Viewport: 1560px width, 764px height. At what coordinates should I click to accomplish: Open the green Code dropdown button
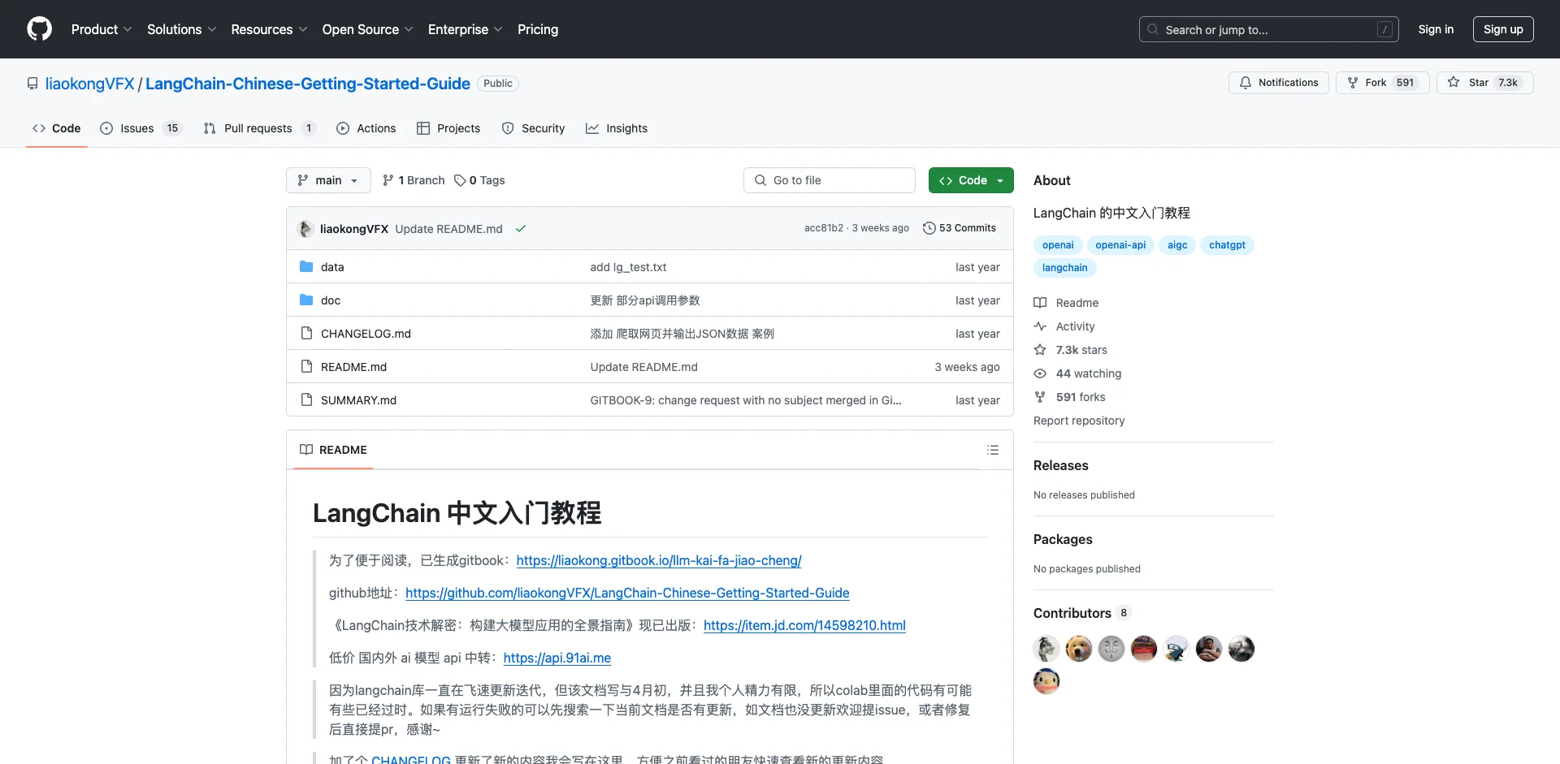971,180
